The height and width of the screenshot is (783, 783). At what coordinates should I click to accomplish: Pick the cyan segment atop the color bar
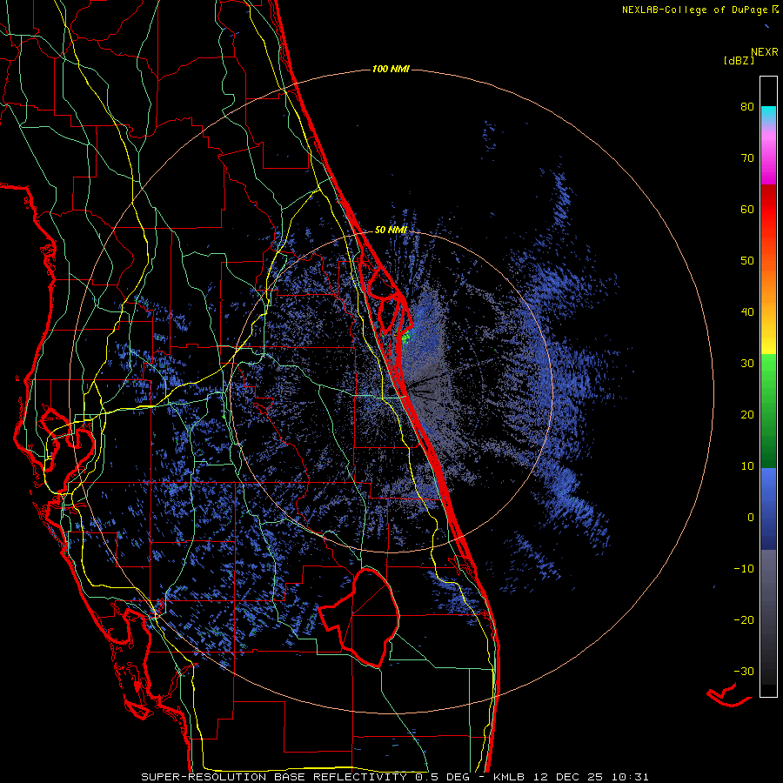coord(768,114)
